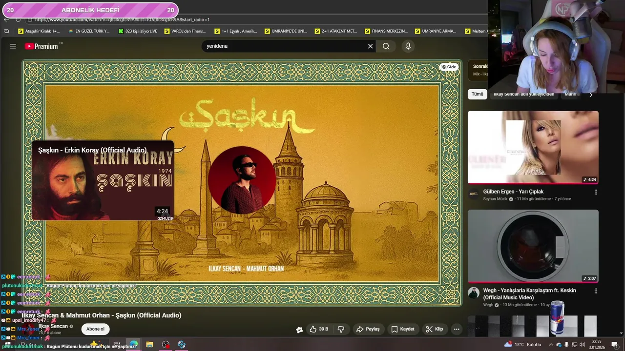Subscribe with 'Abone ol' button
This screenshot has width=625, height=351.
95,329
